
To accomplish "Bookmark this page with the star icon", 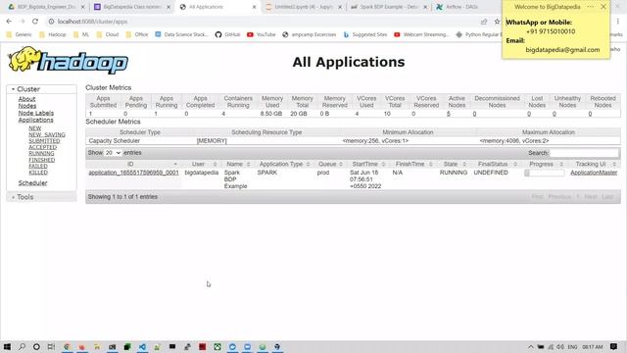I will point(497,22).
